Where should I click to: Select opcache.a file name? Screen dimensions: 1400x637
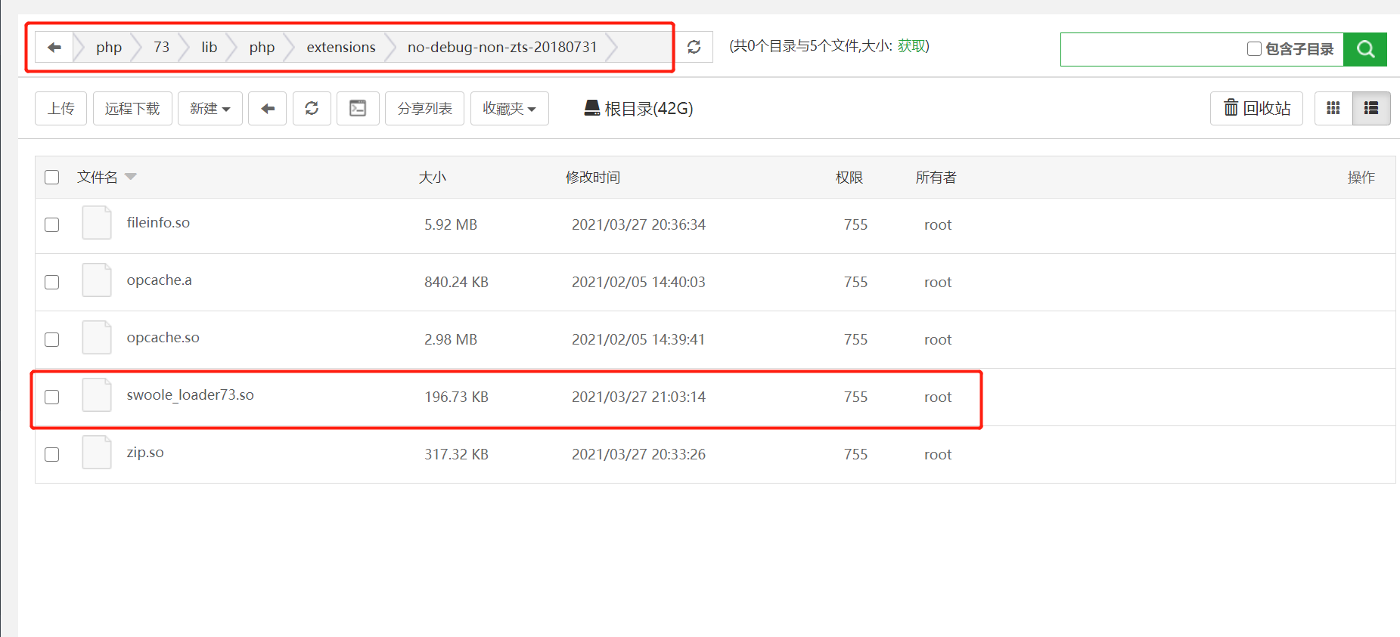click(x=160, y=280)
